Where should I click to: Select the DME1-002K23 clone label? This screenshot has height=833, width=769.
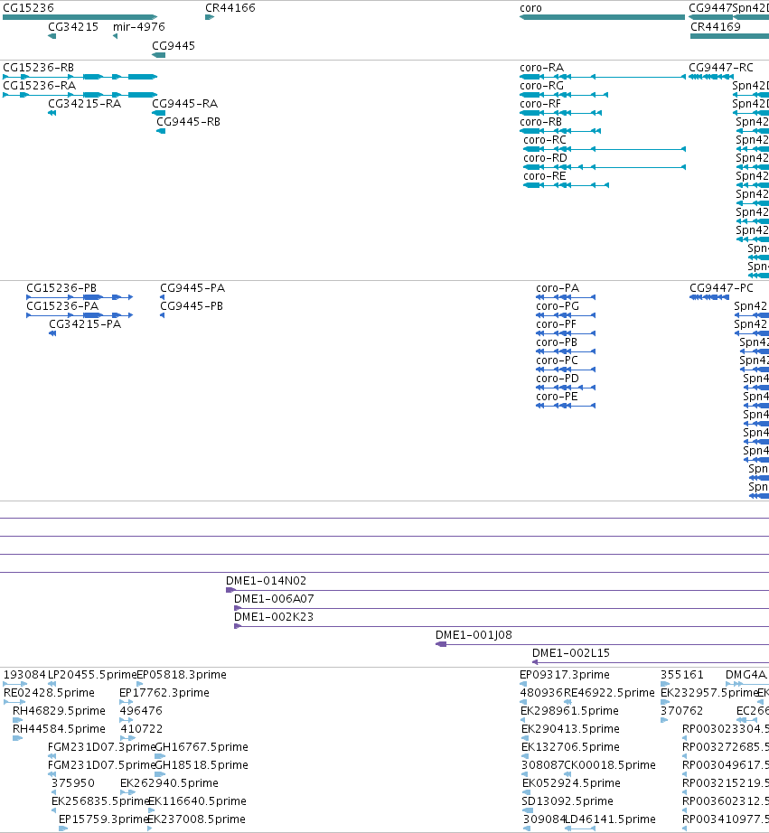274,617
